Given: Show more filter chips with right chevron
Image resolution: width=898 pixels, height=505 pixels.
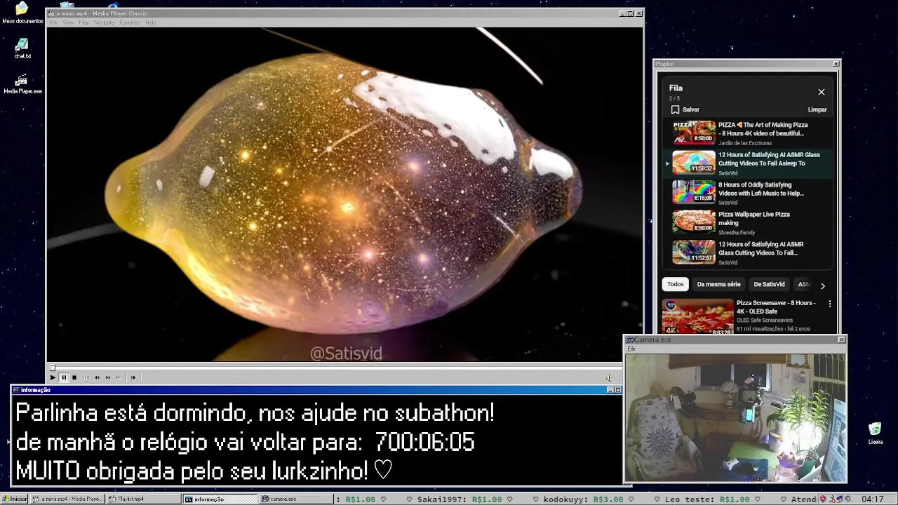Looking at the screenshot, I should pyautogui.click(x=823, y=285).
